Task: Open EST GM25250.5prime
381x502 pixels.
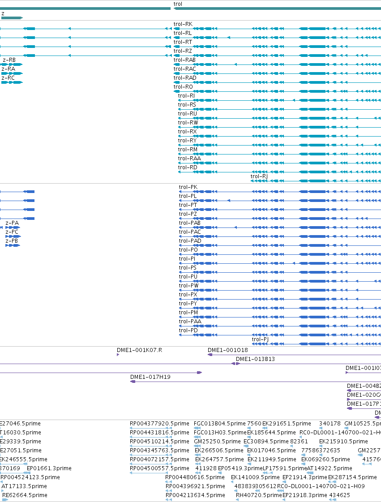Action: 218,442
